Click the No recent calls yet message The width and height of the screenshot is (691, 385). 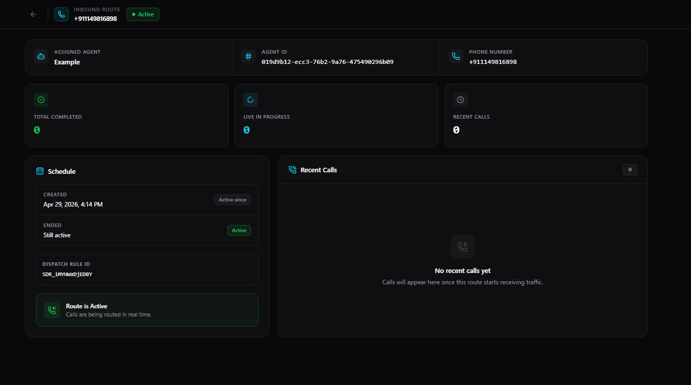tap(463, 271)
